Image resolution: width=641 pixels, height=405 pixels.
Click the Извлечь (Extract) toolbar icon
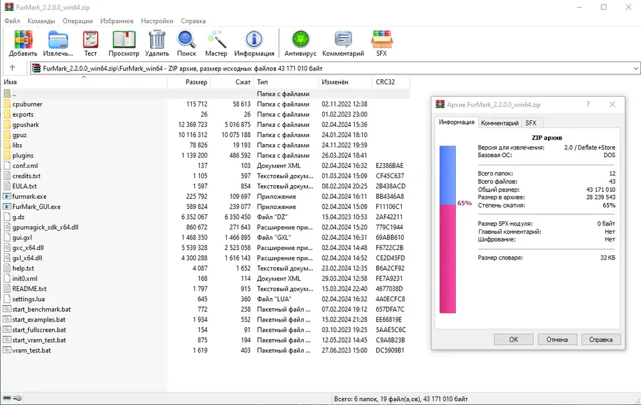click(x=58, y=40)
